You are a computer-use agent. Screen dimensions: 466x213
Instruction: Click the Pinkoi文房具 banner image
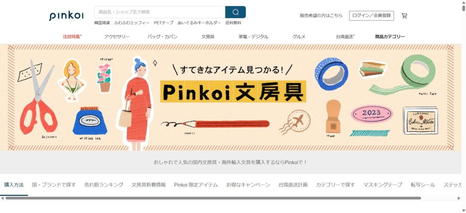[231, 98]
